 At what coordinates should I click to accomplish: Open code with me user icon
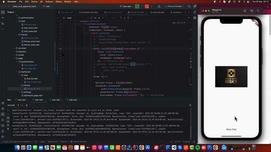point(159,6)
